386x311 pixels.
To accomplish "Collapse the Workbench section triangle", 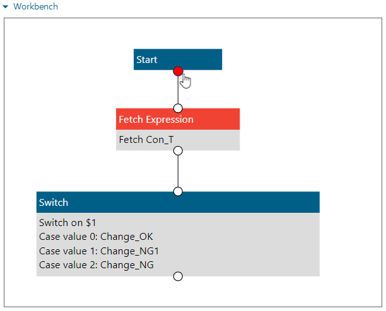I will click(x=6, y=7).
